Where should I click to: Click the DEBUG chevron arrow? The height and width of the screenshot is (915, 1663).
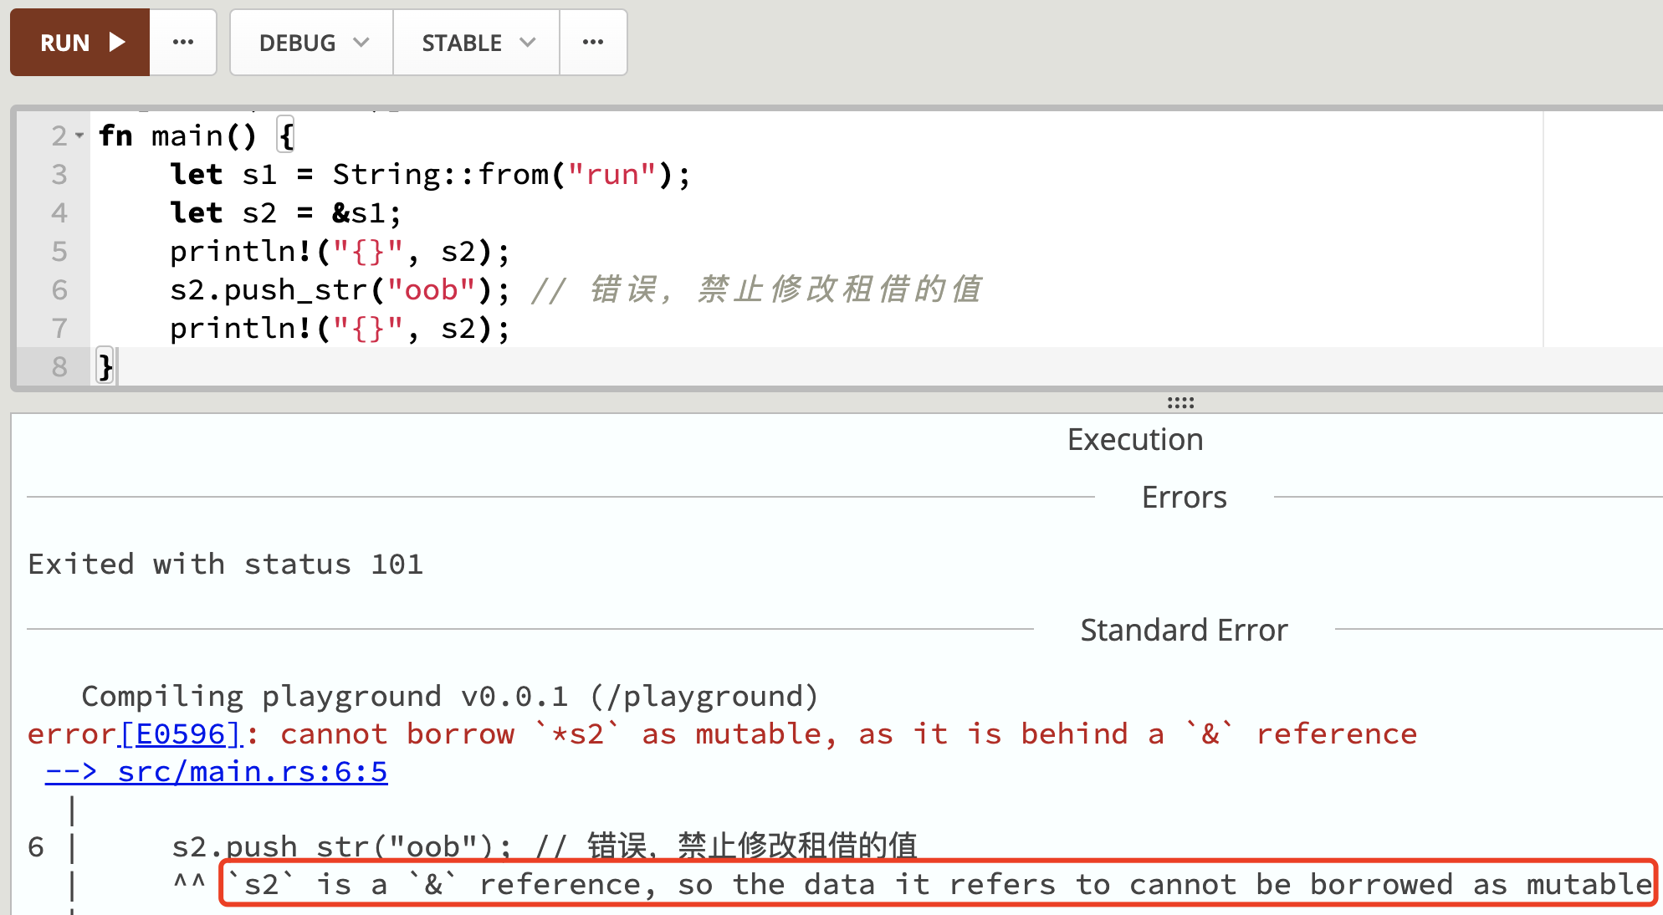pyautogui.click(x=361, y=43)
